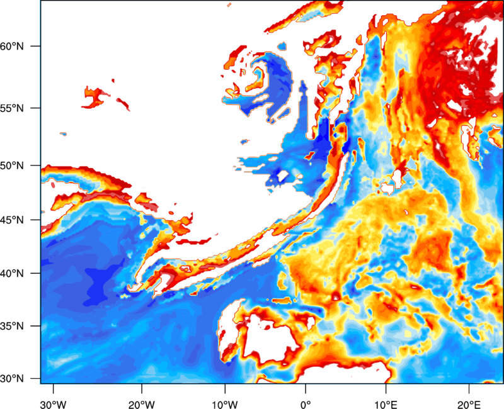The width and height of the screenshot is (504, 409).
Task: Click the 10°E longitude label
Action: point(386,405)
